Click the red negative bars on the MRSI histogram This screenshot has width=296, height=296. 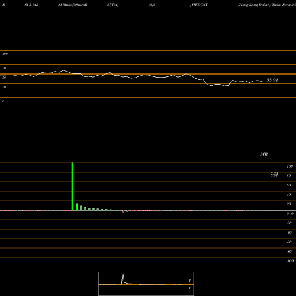(x=130, y=211)
